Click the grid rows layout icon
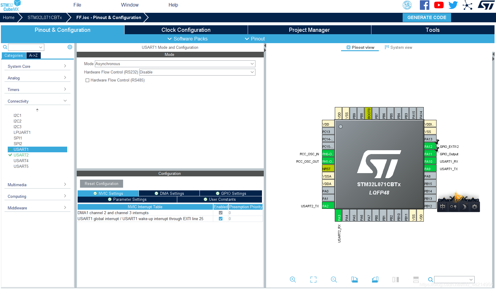496x290 pixels. click(416, 280)
